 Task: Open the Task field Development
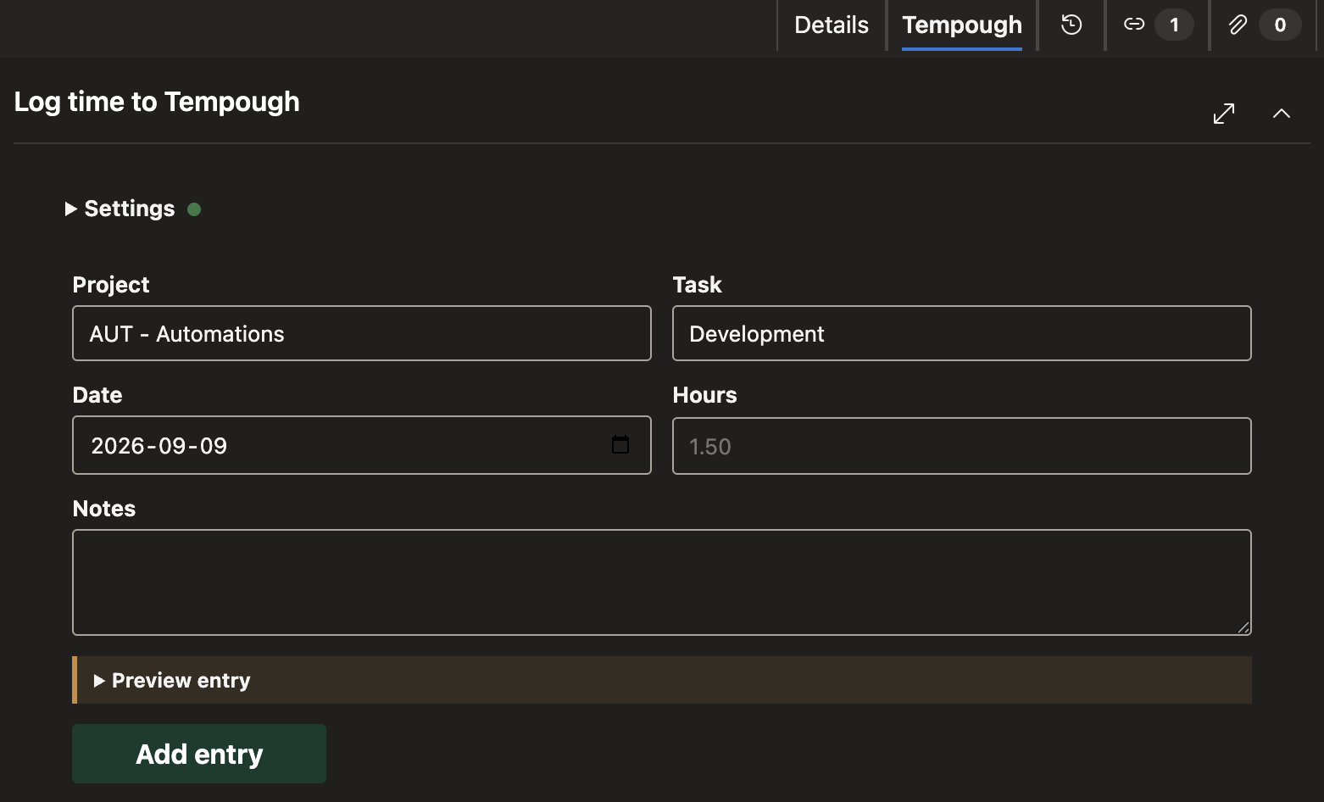pyautogui.click(x=962, y=333)
